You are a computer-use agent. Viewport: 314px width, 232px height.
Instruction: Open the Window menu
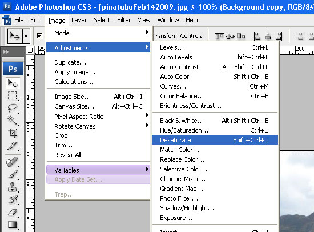tap(168, 20)
